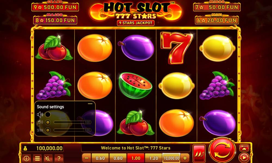Toggle the music sound switch
Screen dimensions: 272x163
click(x=48, y=122)
